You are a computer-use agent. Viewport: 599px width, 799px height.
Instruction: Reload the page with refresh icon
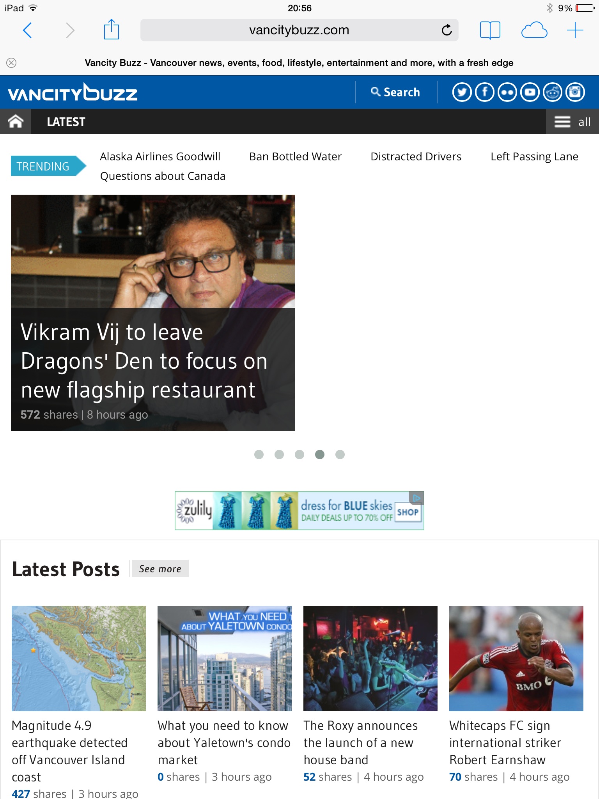(447, 30)
